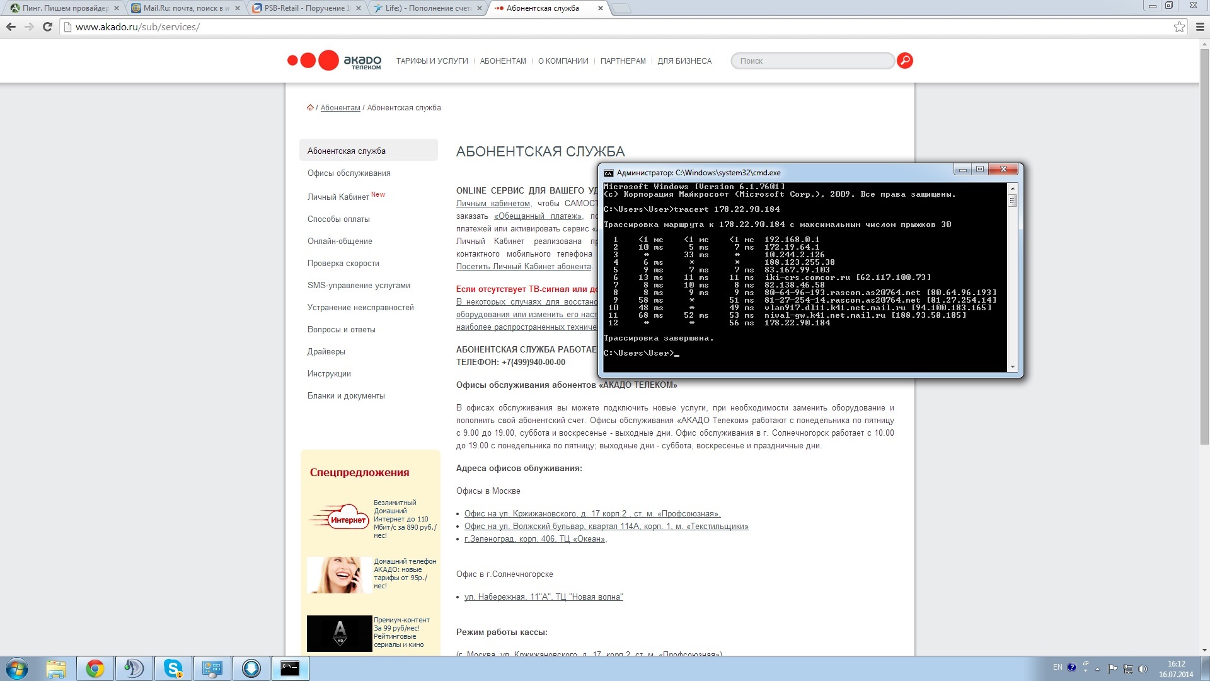Click the browser back arrow
This screenshot has width=1210, height=681.
tap(11, 26)
